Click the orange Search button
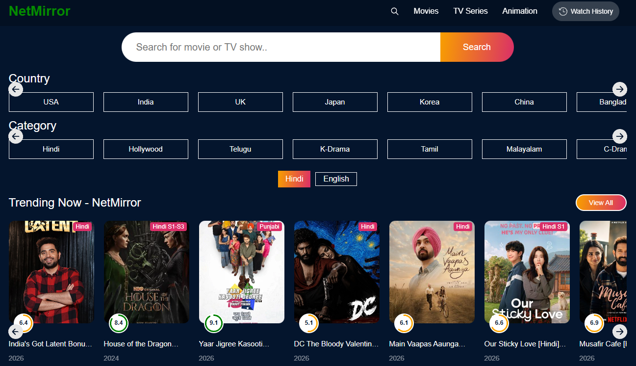This screenshot has height=366, width=636. pyautogui.click(x=477, y=47)
